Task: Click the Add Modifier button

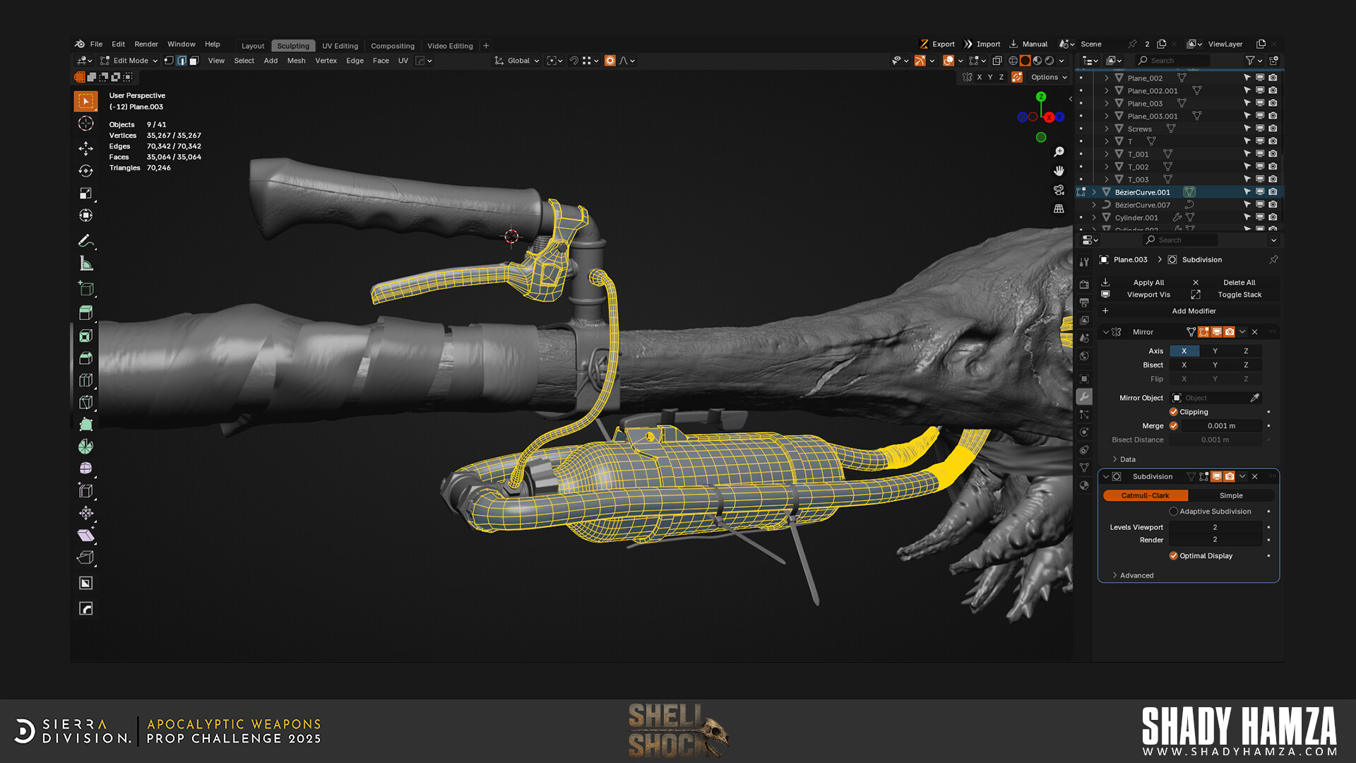Action: pyautogui.click(x=1194, y=311)
